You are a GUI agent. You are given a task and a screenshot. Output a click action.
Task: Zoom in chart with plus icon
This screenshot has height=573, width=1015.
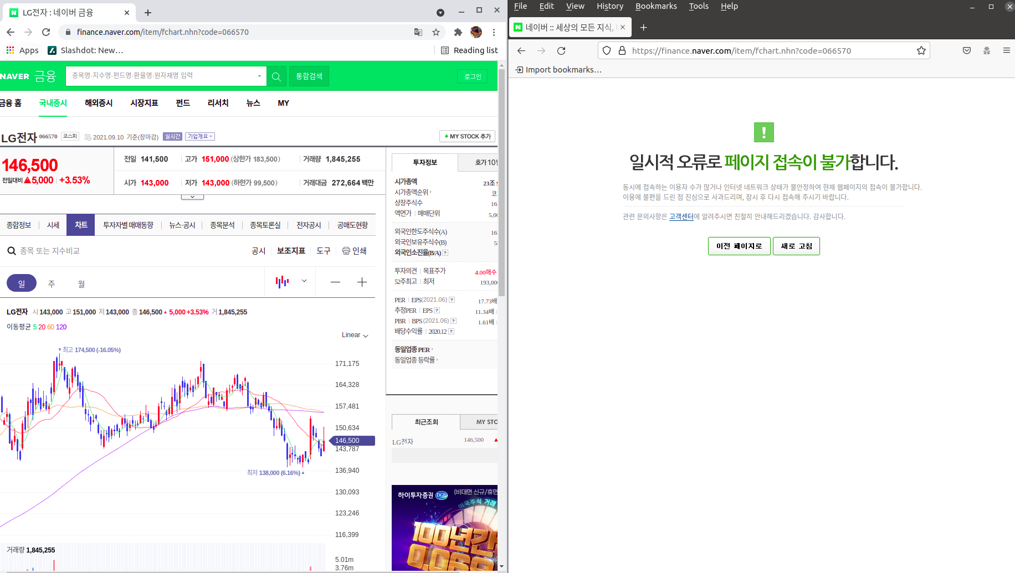coord(362,282)
